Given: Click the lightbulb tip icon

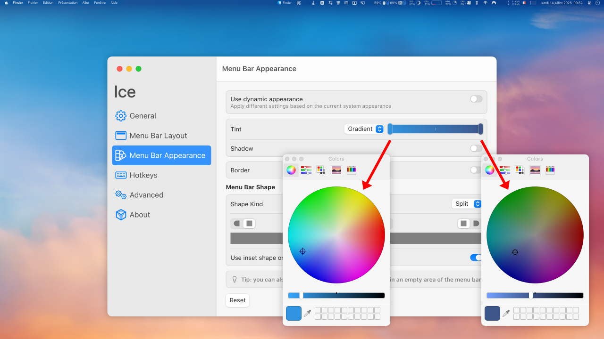Looking at the screenshot, I should pyautogui.click(x=235, y=279).
